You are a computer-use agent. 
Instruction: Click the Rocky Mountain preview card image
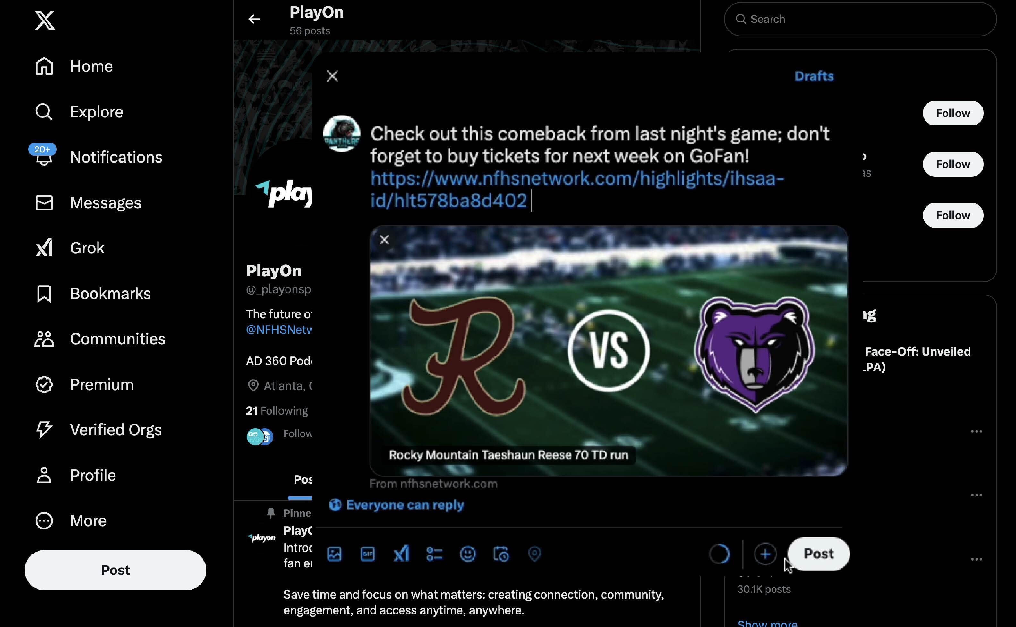click(608, 350)
